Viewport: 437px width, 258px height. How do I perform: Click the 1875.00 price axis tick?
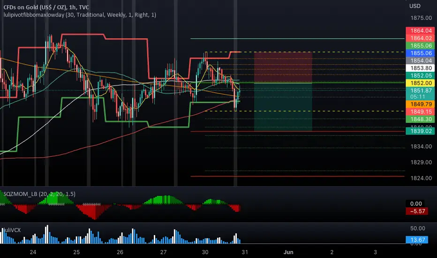pyautogui.click(x=421, y=18)
